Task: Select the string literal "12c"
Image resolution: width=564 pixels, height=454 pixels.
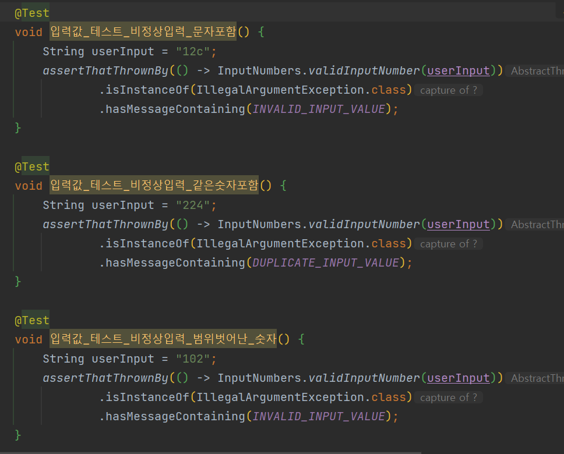Action: pos(193,51)
